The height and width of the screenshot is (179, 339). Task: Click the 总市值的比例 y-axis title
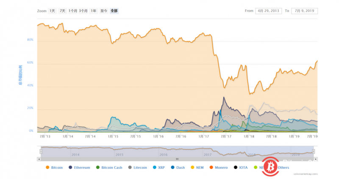[20, 75]
